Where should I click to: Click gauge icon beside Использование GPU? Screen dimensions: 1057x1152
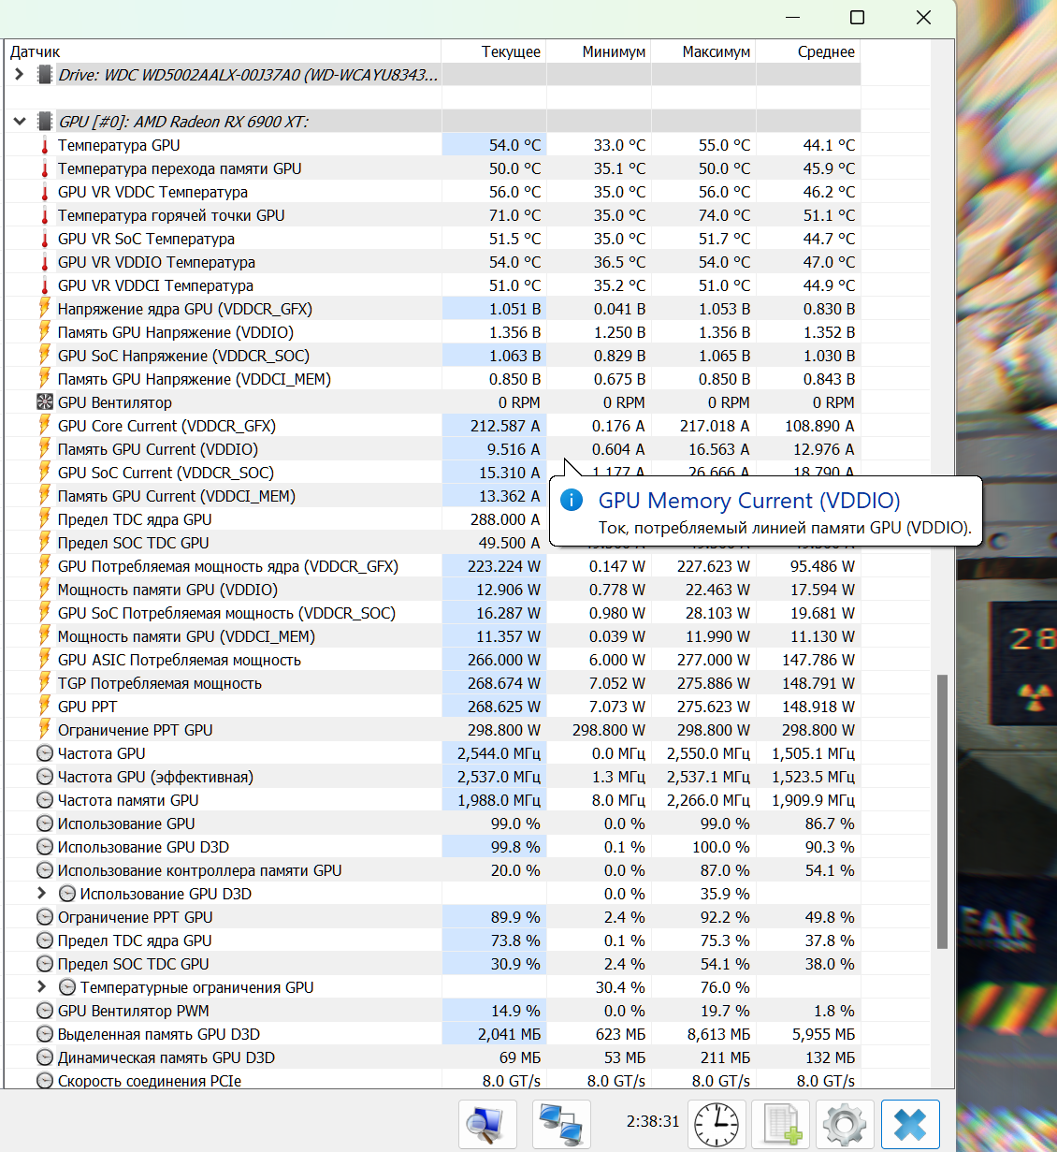click(44, 824)
